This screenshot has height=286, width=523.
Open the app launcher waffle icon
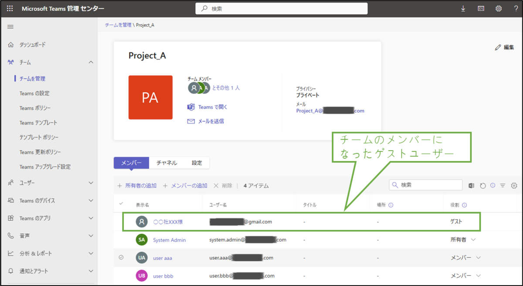click(x=10, y=8)
